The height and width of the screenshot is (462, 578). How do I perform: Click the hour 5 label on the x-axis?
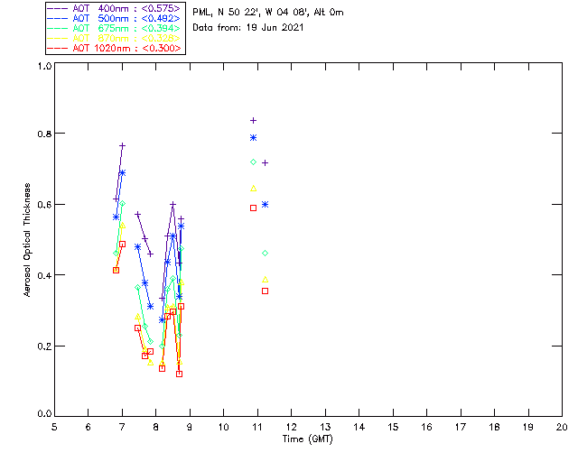(54, 427)
